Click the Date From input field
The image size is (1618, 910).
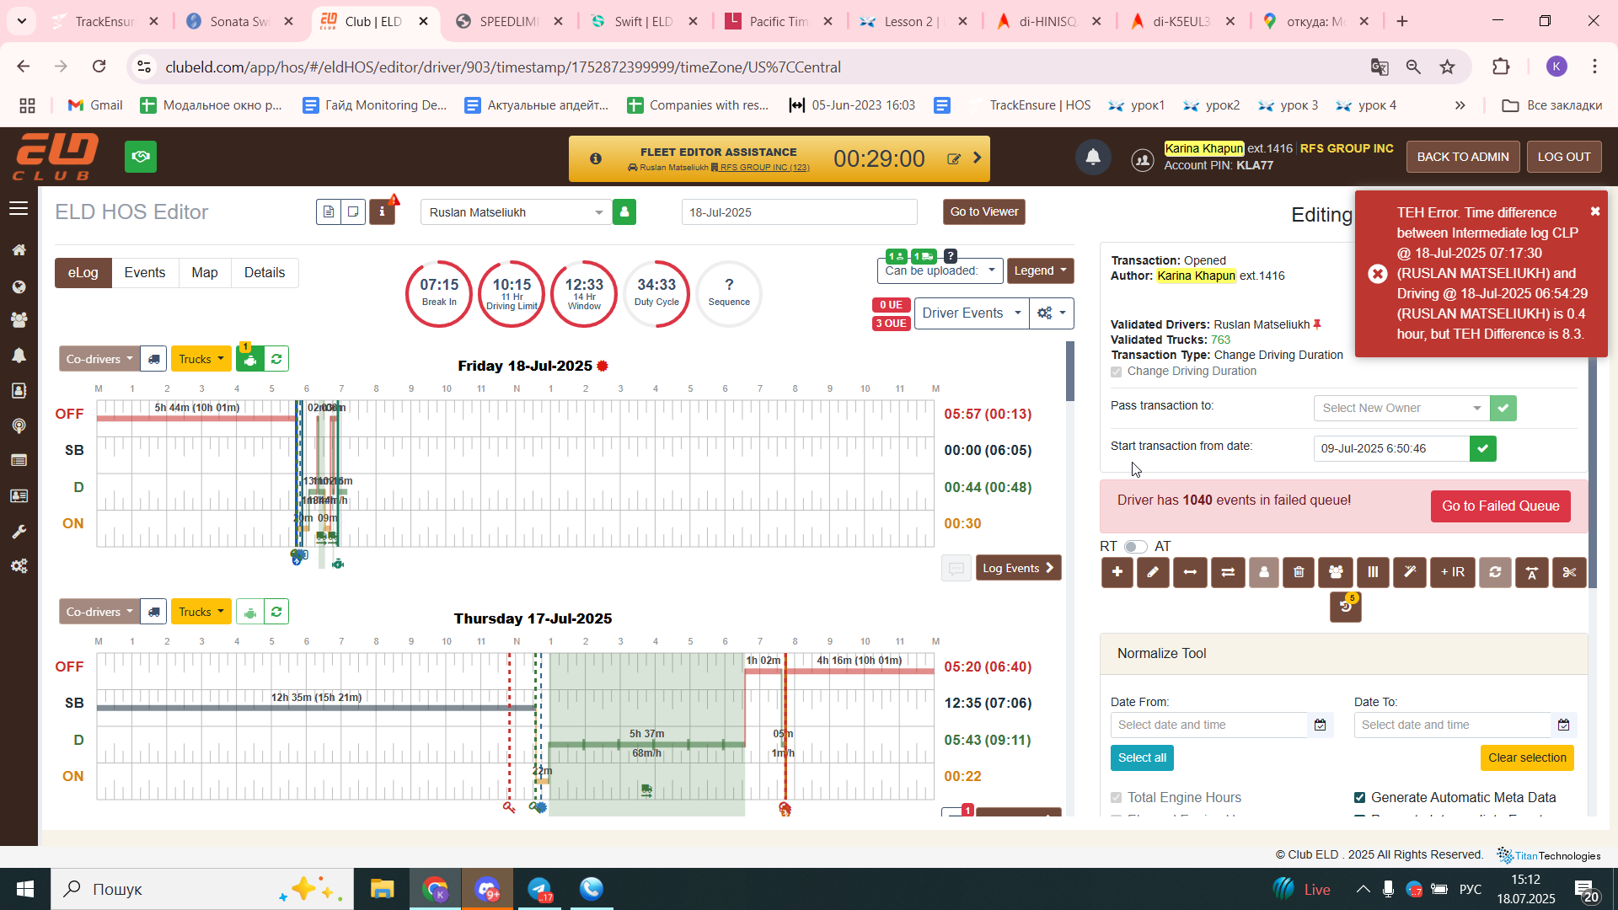point(1208,725)
